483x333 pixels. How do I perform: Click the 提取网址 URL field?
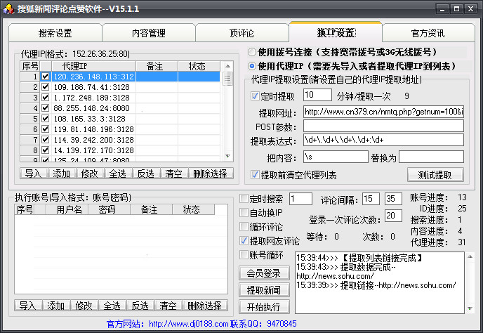(383, 112)
